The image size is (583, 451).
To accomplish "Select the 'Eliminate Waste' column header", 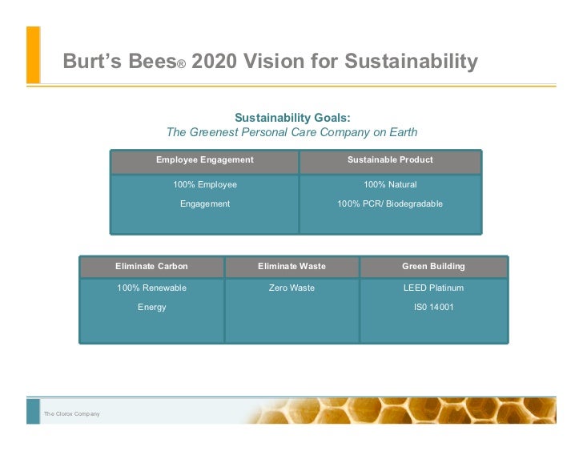I will click(x=291, y=266).
